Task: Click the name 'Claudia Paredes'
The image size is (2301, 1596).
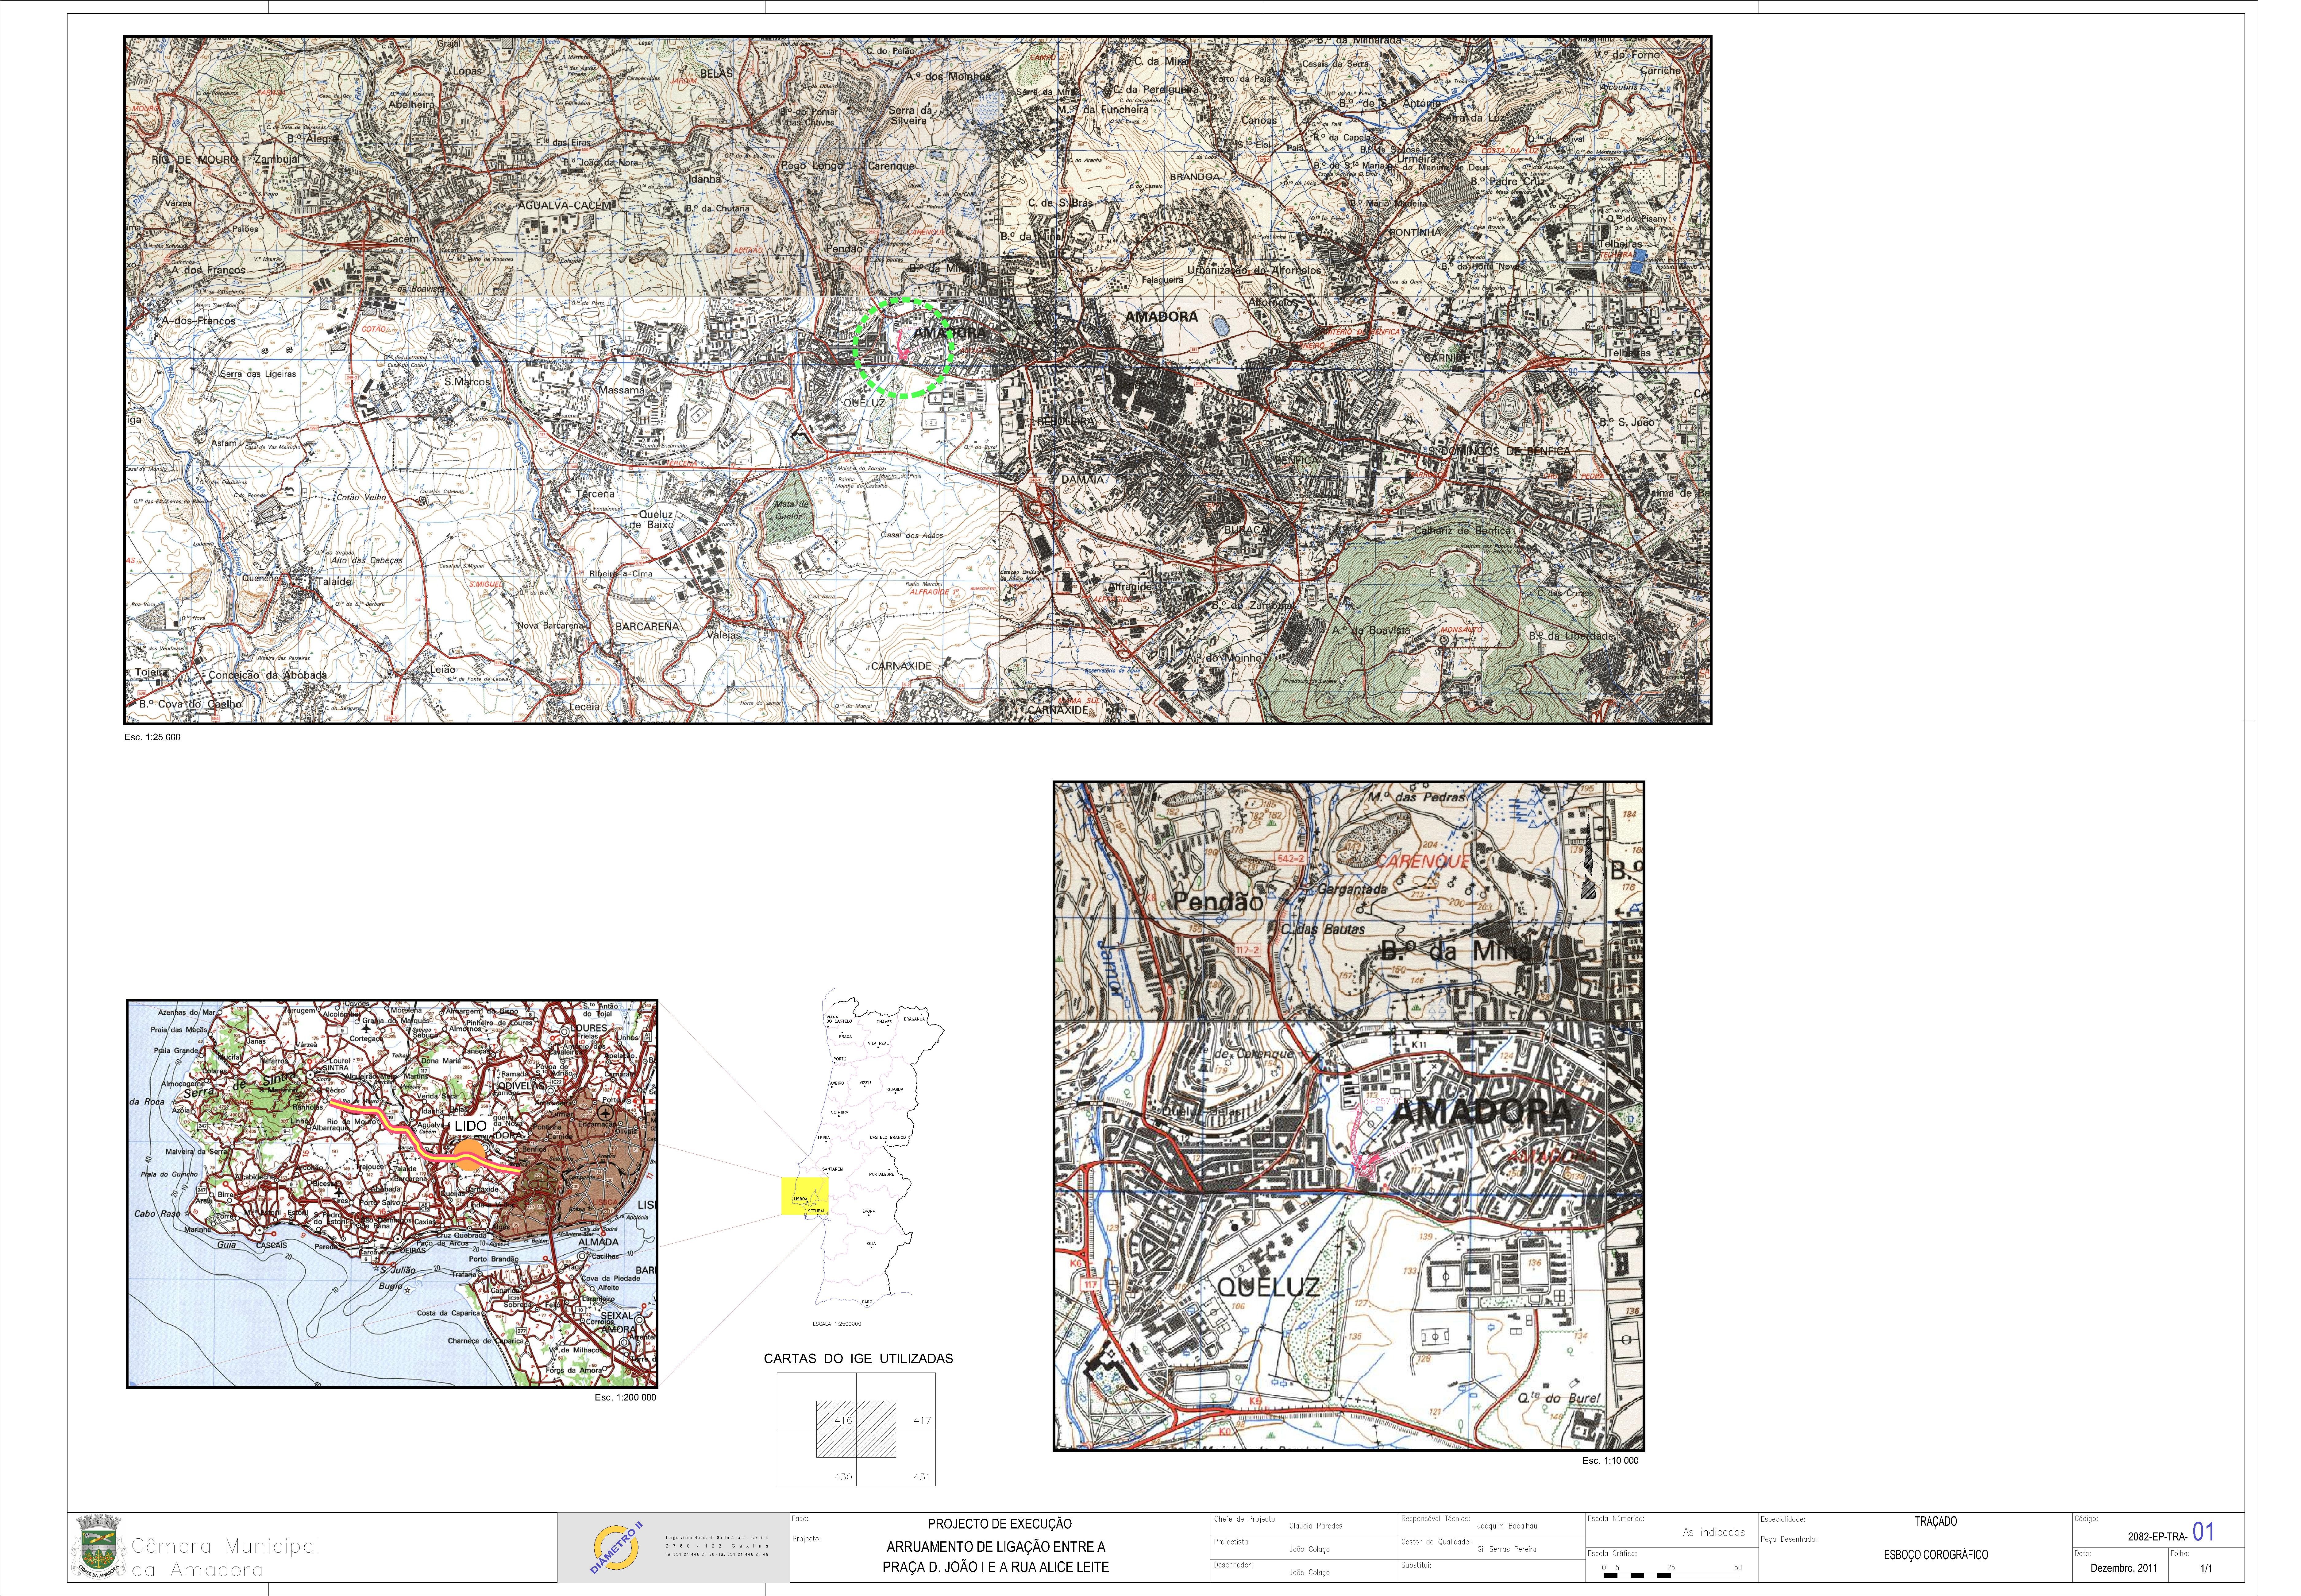Action: 1316,1526
